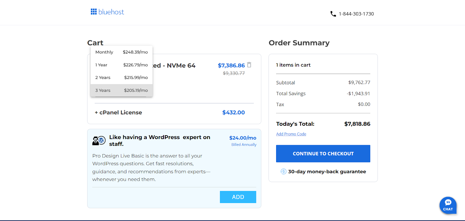Call the 1-844-303-1730 phone number

(x=356, y=14)
